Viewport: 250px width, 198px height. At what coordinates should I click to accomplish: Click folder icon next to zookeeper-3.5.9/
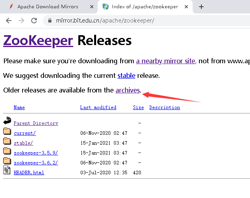click(x=7, y=151)
